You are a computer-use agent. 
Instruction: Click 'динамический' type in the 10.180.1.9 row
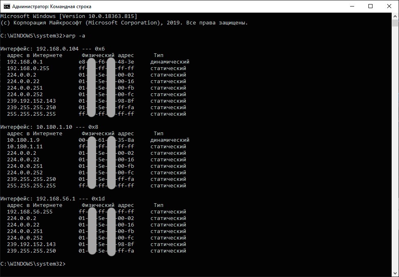[x=170, y=140]
